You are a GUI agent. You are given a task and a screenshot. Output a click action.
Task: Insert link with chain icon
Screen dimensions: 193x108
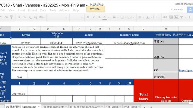[165, 17]
